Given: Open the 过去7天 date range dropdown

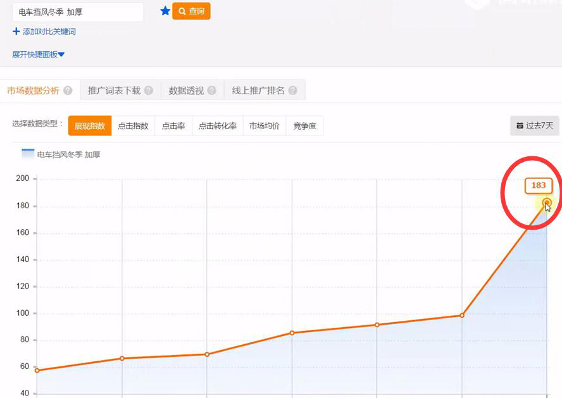Looking at the screenshot, I should click(x=535, y=126).
